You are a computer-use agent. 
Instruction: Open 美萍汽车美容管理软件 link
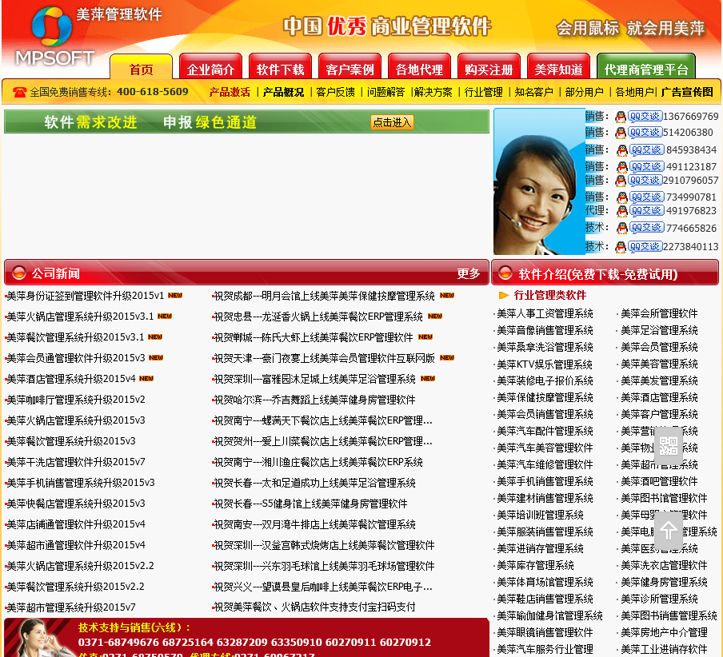pyautogui.click(x=545, y=448)
